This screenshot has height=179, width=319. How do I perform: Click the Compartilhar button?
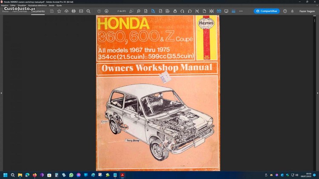(267, 11)
